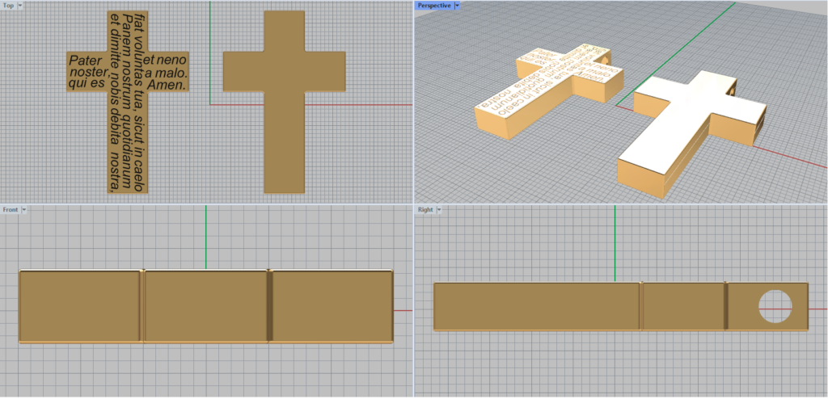Viewport: 828px width, 399px height.
Task: Click the 'Amen.' text on the cross
Action: 168,84
